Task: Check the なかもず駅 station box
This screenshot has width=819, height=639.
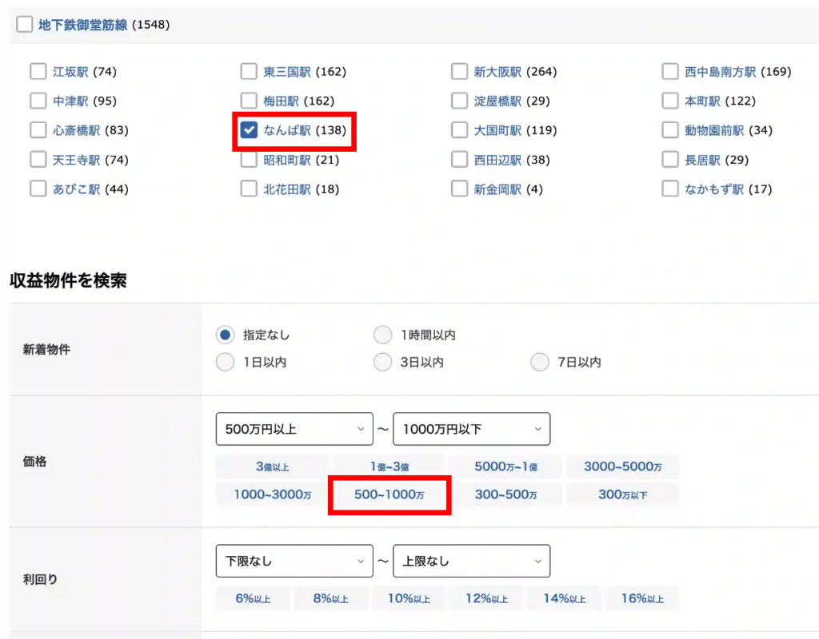Action: coord(670,189)
